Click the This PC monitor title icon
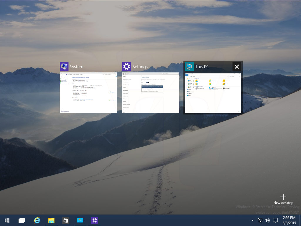 (189, 67)
